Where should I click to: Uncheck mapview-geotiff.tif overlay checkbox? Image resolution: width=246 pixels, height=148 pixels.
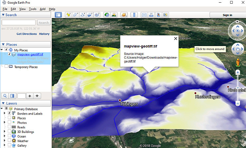9,54
